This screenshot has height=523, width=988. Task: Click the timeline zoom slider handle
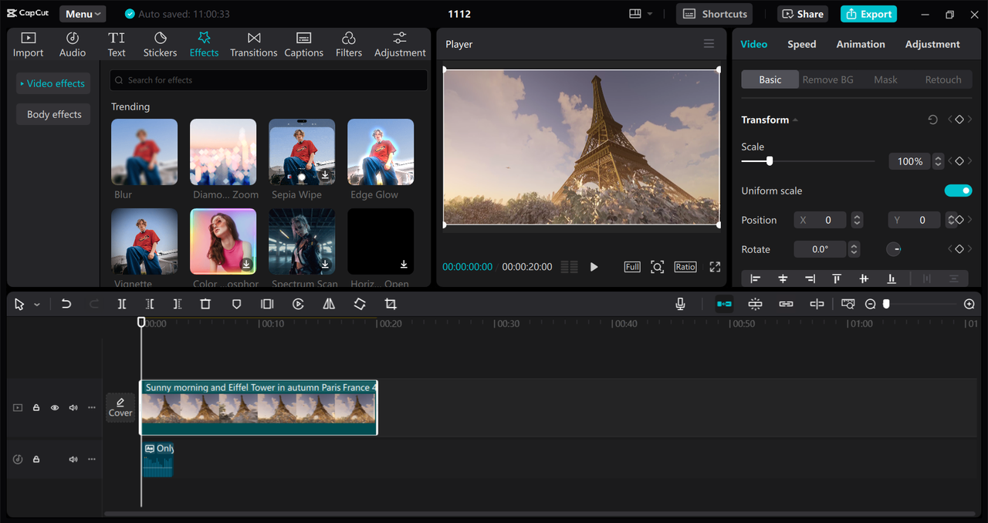click(x=886, y=304)
